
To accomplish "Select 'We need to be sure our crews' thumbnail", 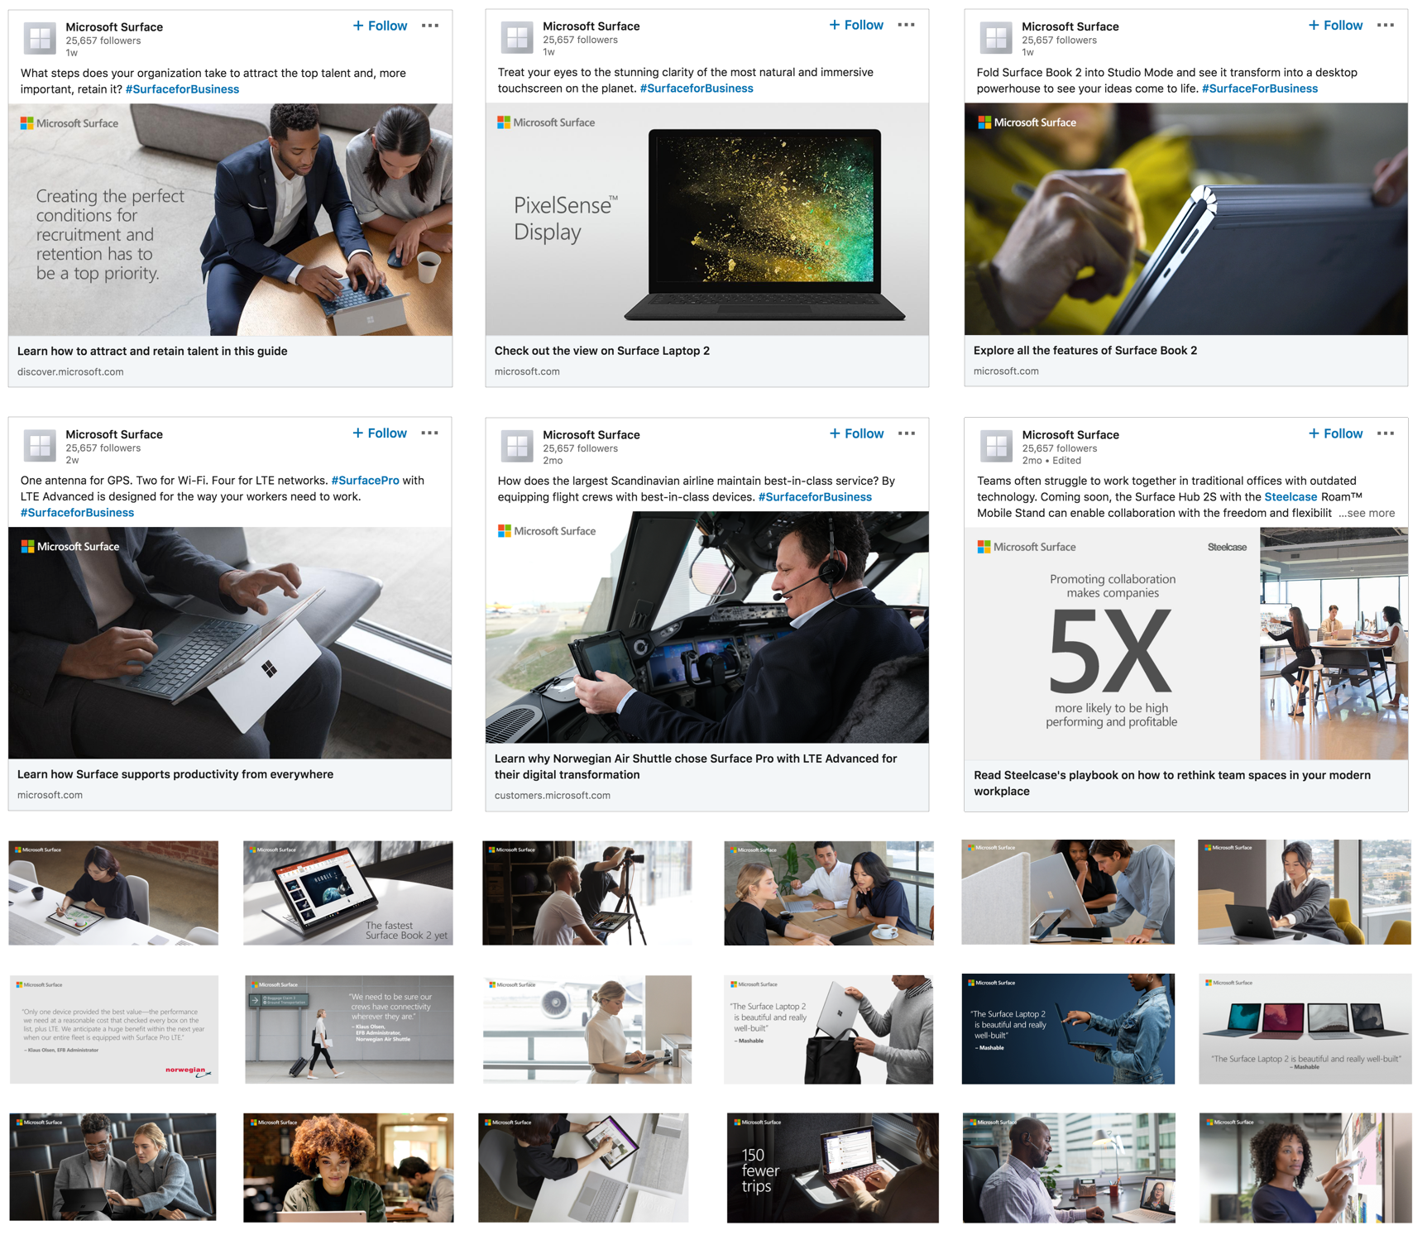I will (x=349, y=1029).
